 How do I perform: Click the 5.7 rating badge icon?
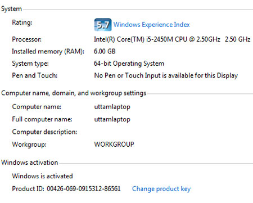pos(103,25)
